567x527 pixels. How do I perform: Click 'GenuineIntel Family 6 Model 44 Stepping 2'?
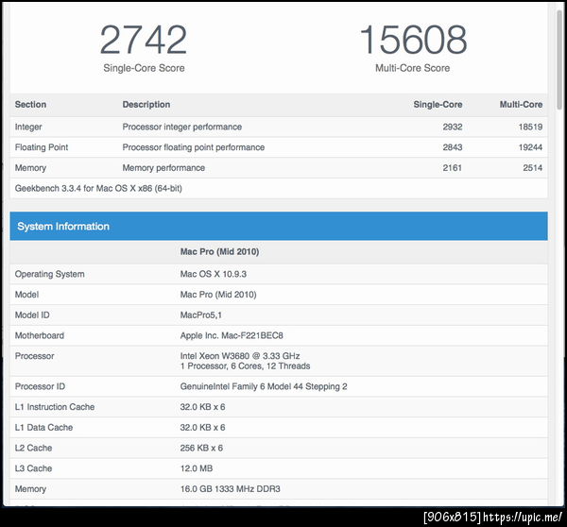click(264, 386)
